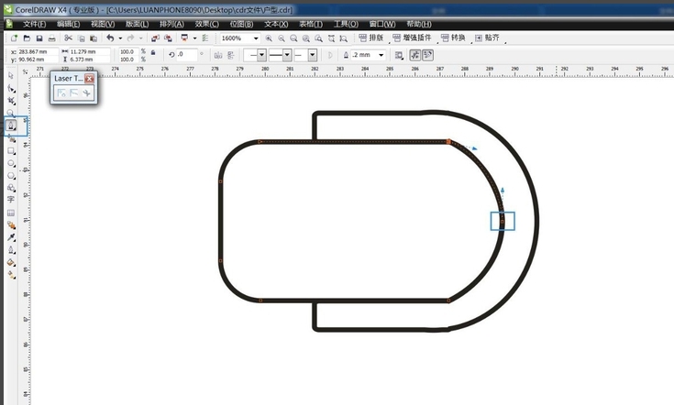The width and height of the screenshot is (674, 405).
Task: Expand the .2 mm outline width dropdown
Action: click(x=381, y=55)
